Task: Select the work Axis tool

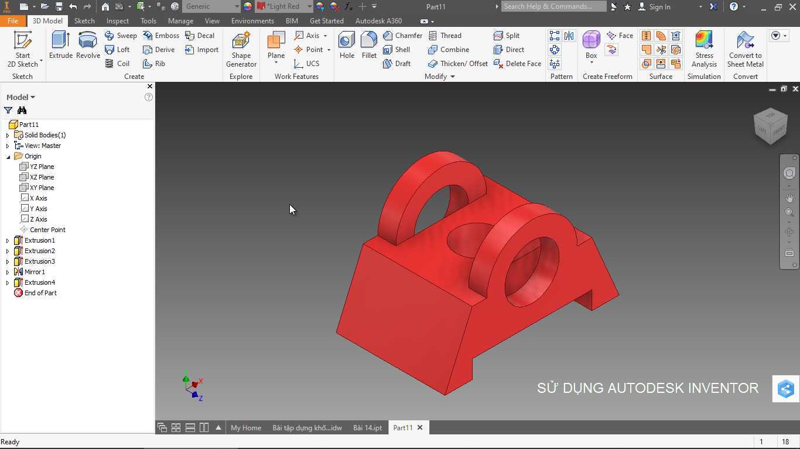Action: tap(307, 36)
